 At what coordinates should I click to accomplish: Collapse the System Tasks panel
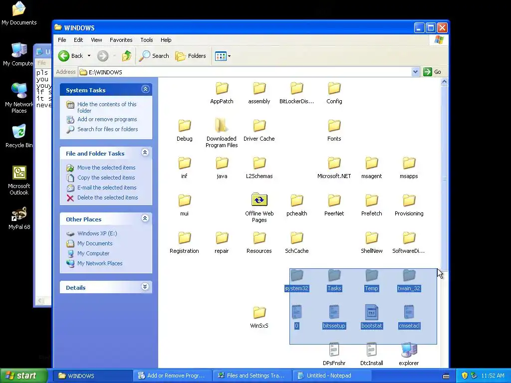pyautogui.click(x=145, y=89)
